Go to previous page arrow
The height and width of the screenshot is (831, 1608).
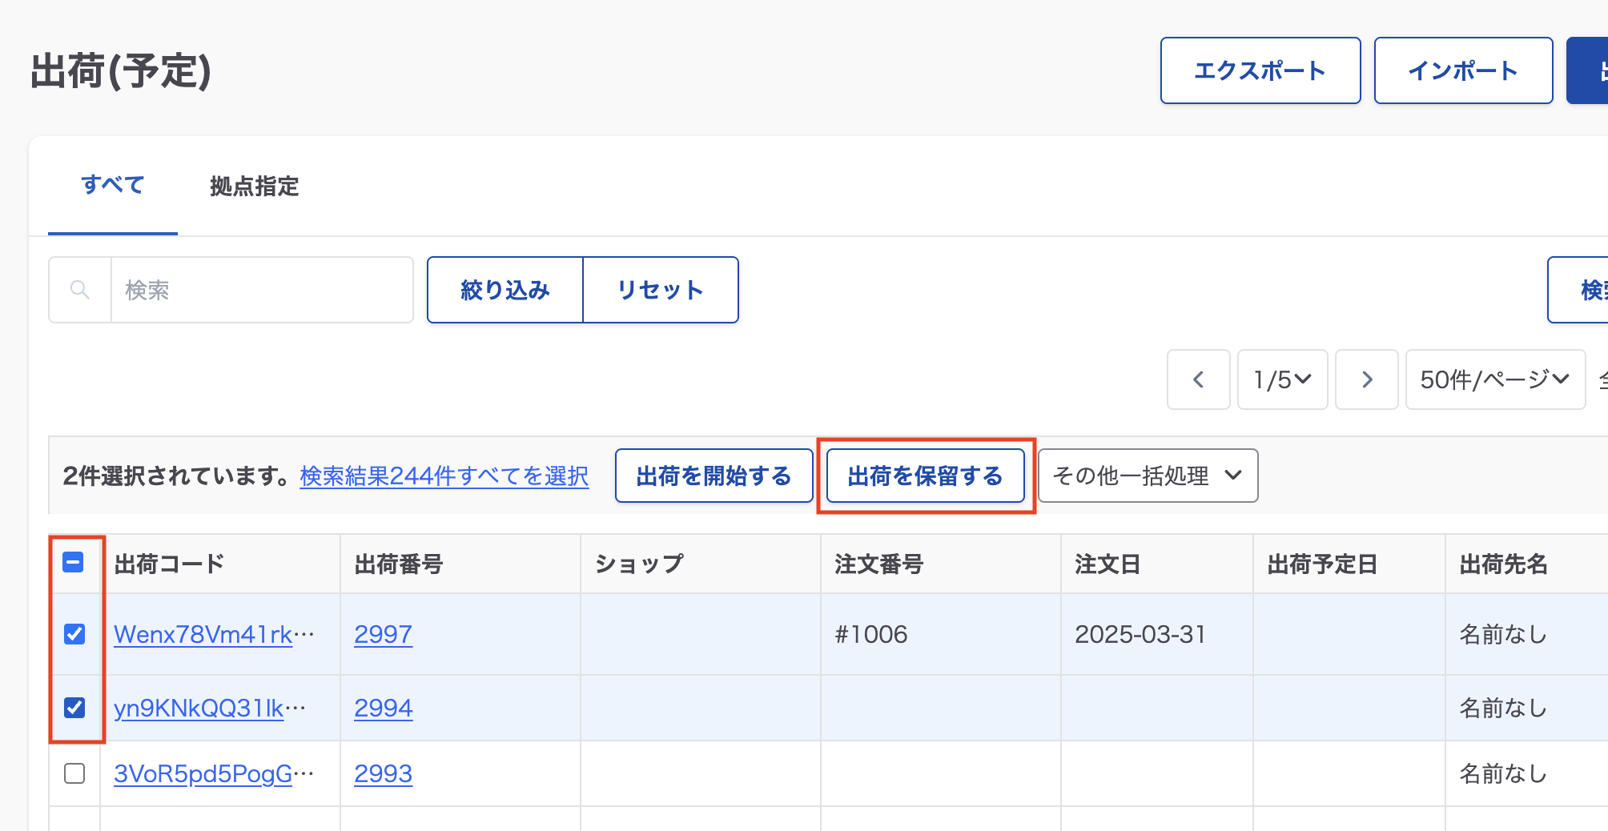(1198, 379)
